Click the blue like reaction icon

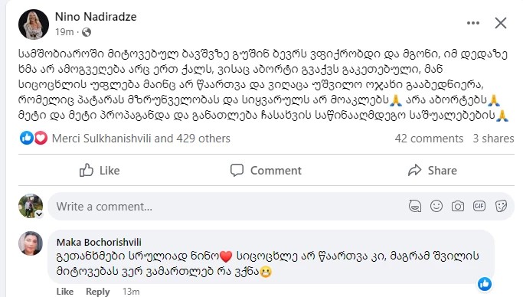click(x=26, y=138)
